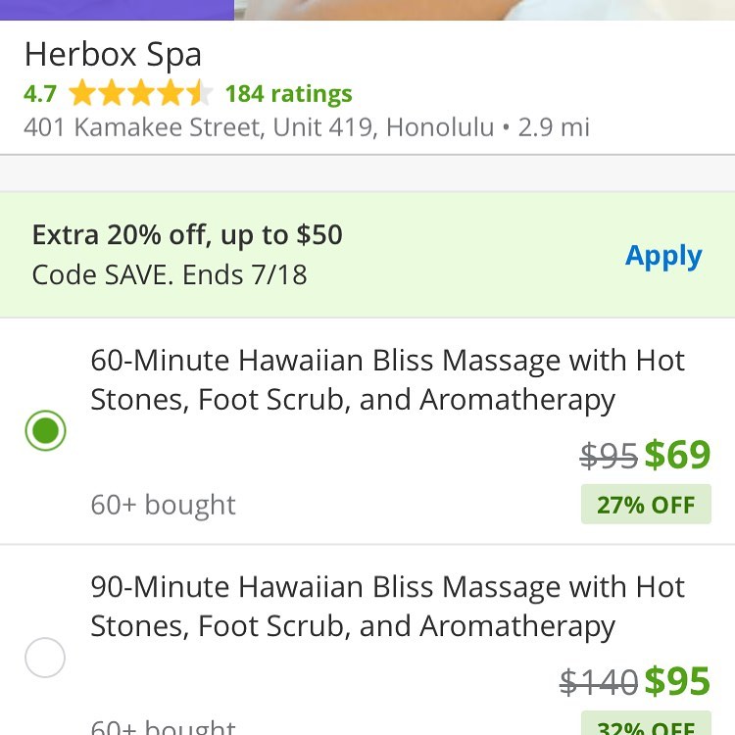Click the green $69 deal price
735x735 pixels.
coord(677,455)
